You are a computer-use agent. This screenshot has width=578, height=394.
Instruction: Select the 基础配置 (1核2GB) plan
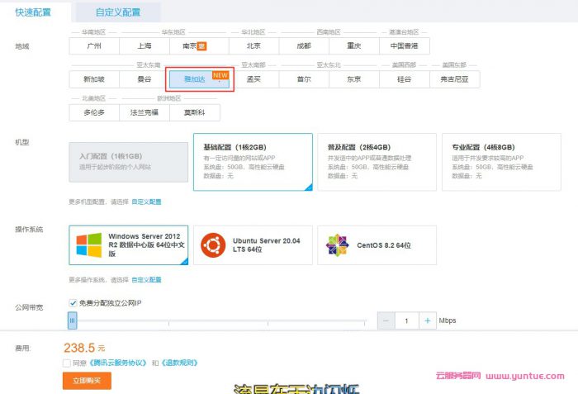[x=253, y=161]
